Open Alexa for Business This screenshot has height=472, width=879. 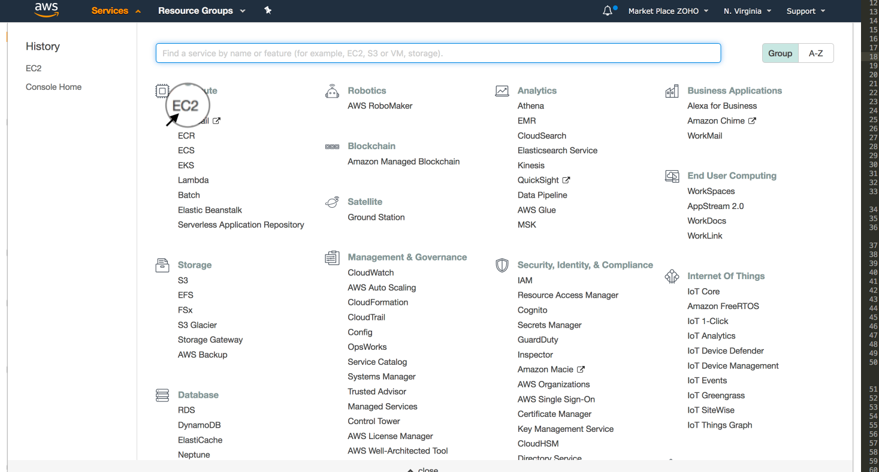722,106
